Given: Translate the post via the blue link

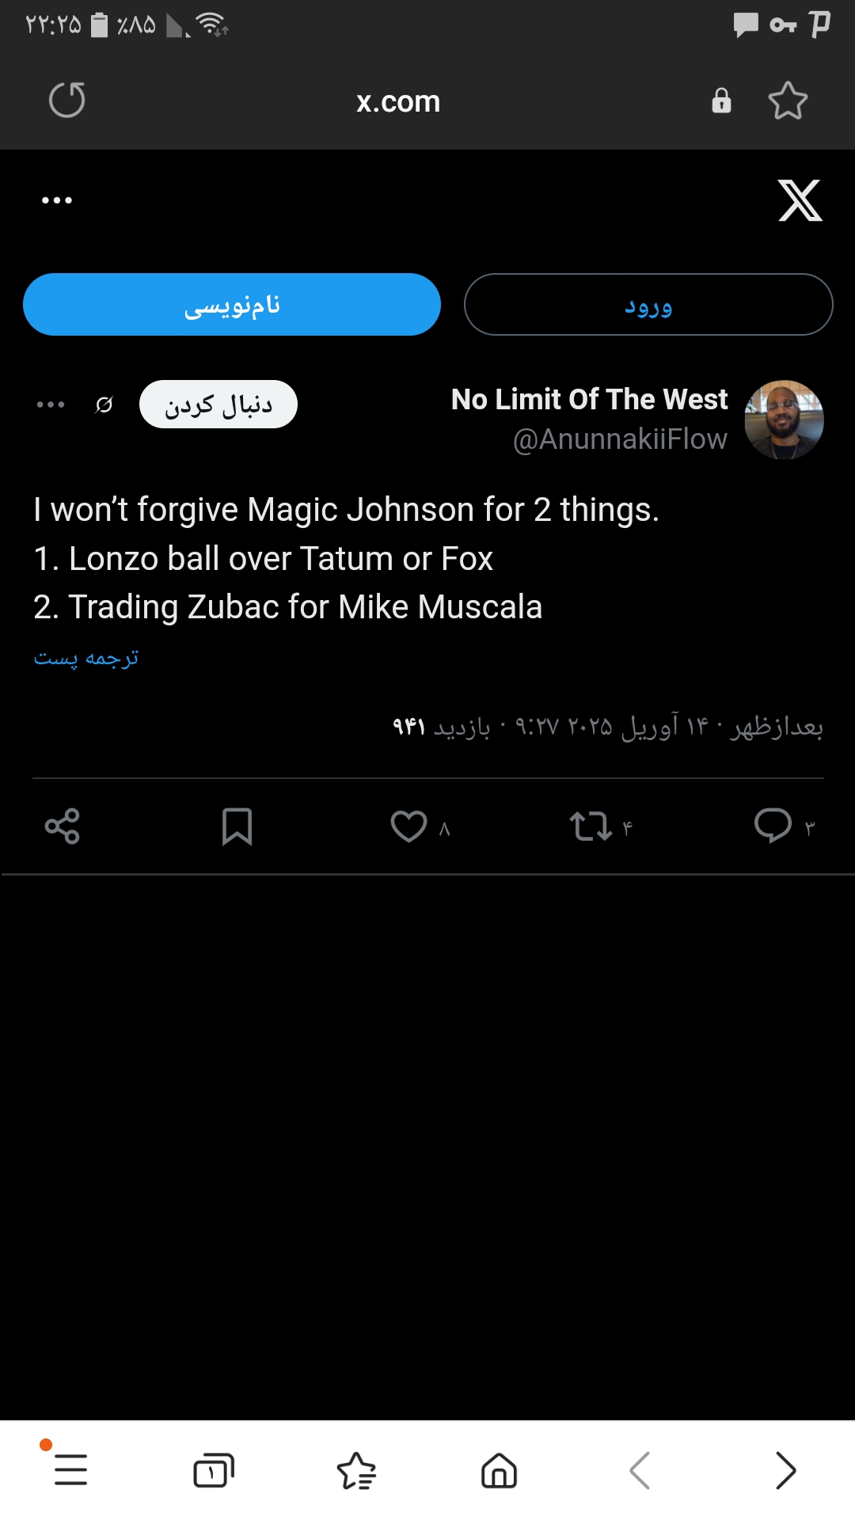Looking at the screenshot, I should click(x=86, y=658).
